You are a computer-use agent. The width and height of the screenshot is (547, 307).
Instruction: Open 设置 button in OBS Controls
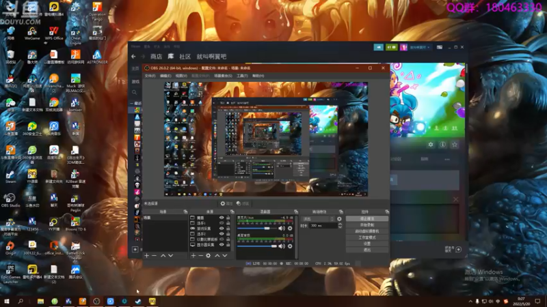[x=367, y=244]
